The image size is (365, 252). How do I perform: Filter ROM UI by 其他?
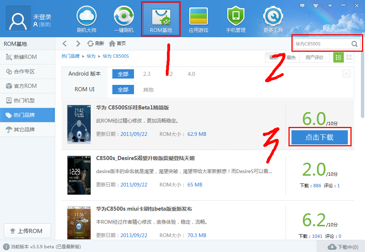[x=148, y=90]
